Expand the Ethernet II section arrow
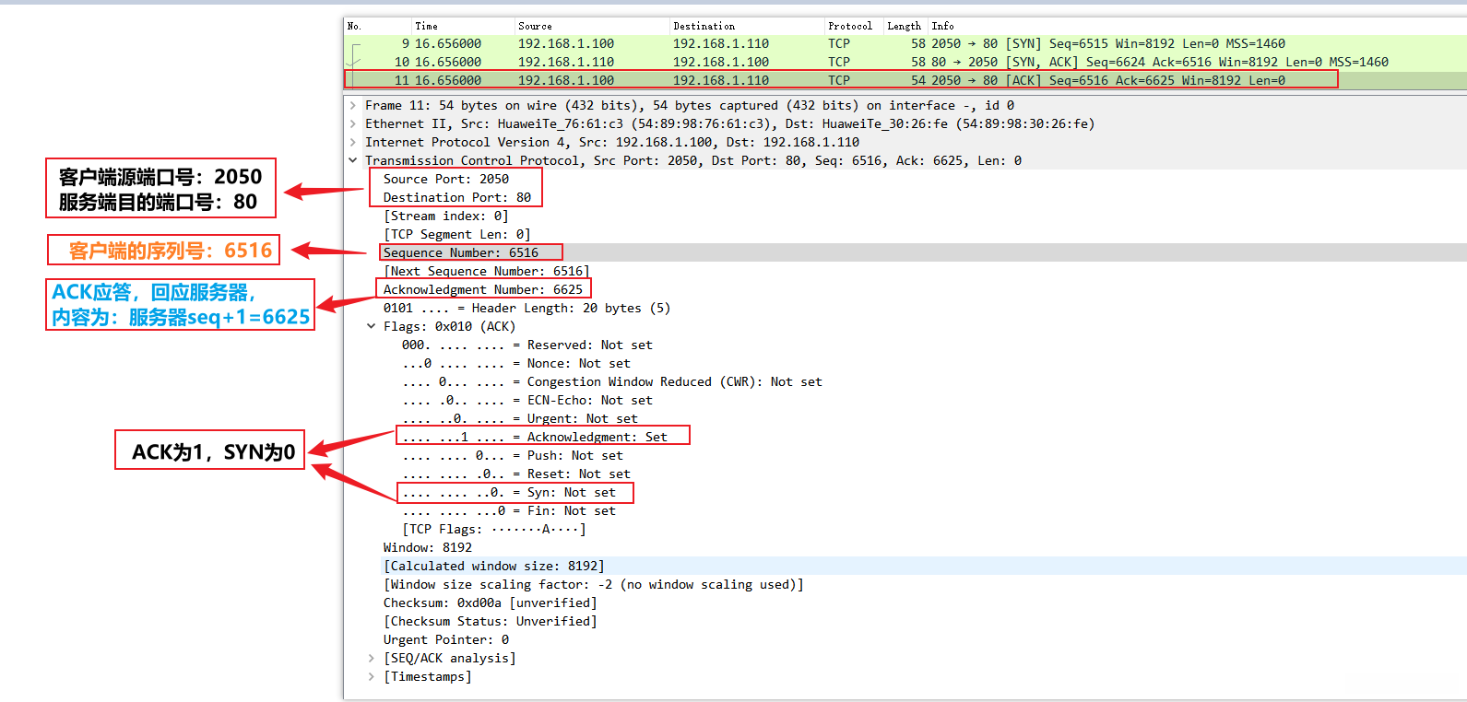This screenshot has width=1467, height=702. (353, 124)
